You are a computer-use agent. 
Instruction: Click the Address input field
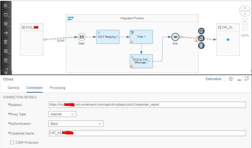coord(147,105)
